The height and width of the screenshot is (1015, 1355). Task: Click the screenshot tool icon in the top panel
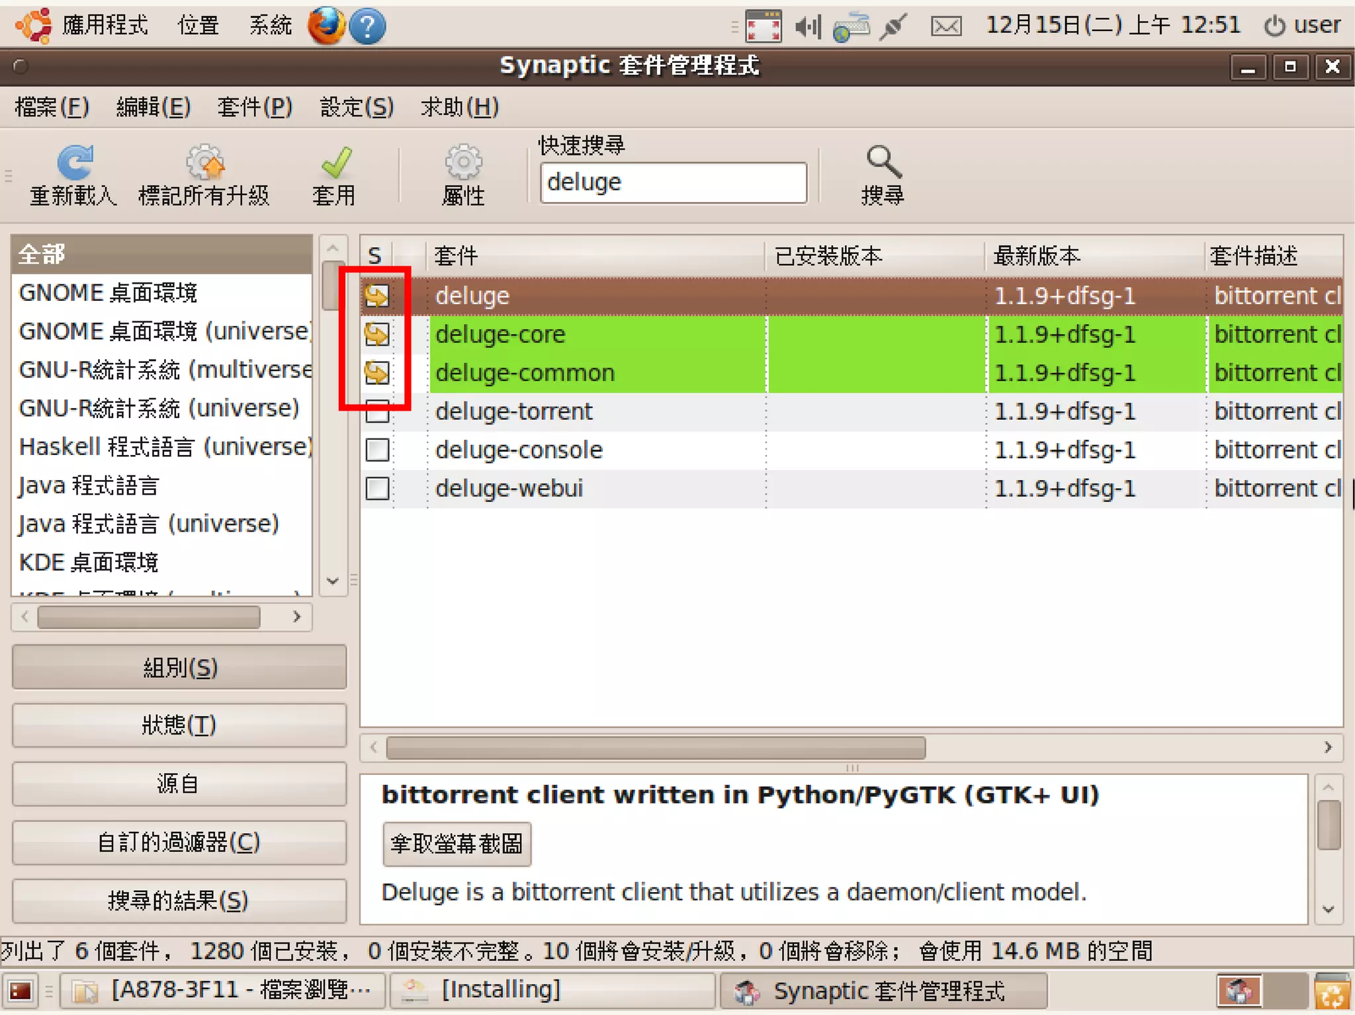tap(764, 26)
